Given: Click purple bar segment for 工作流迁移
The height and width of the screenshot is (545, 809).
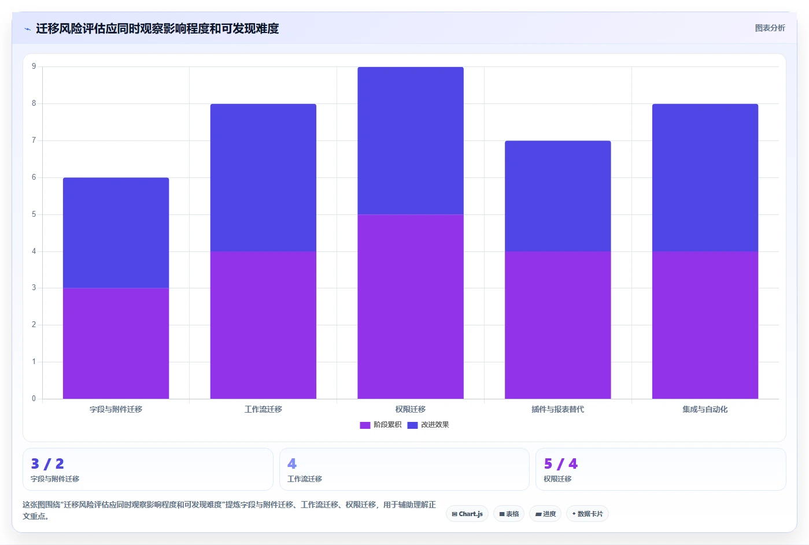Looking at the screenshot, I should click(x=263, y=325).
